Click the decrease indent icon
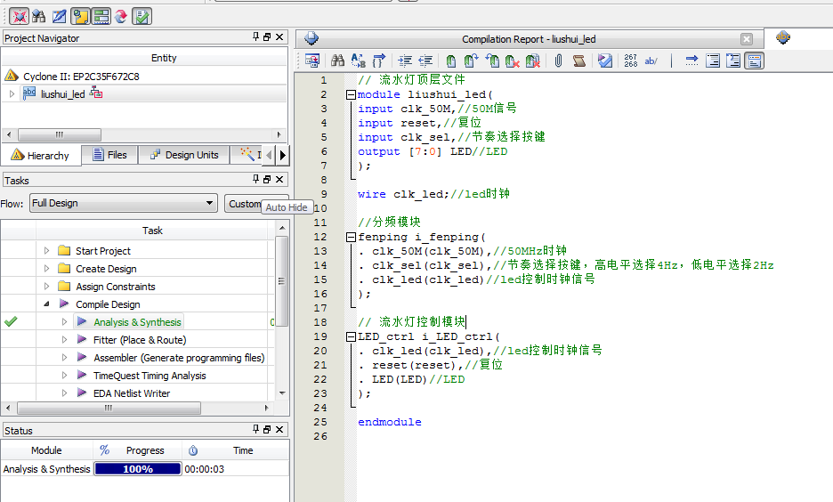The width and height of the screenshot is (833, 502). (425, 61)
